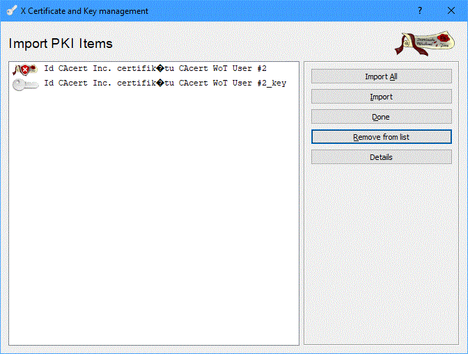Click the certificate icon with red X

(x=25, y=69)
